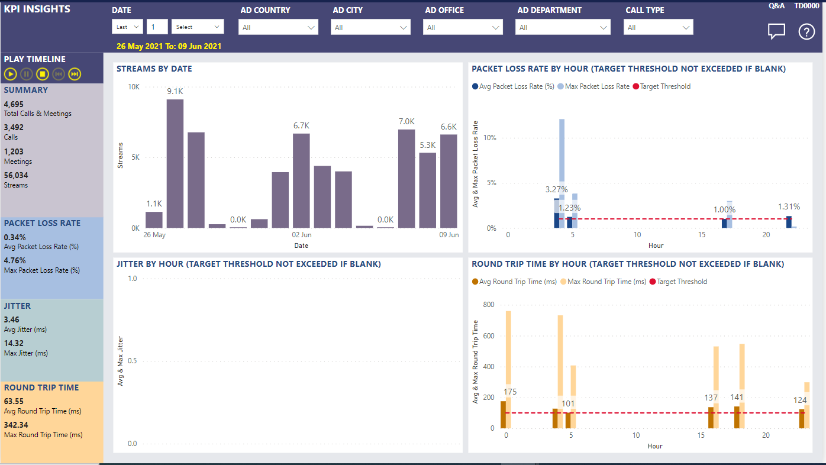The height and width of the screenshot is (465, 826).
Task: Select the 1.1K streams bar
Action: pyautogui.click(x=154, y=220)
